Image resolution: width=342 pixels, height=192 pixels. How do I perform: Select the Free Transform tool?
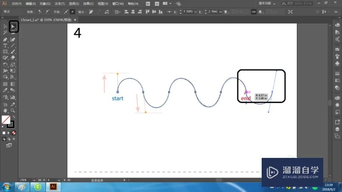pyautogui.click(x=13, y=71)
